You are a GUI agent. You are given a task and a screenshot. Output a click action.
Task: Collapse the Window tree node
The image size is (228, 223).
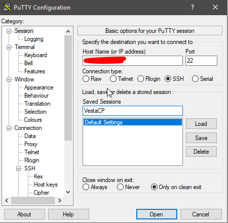click(x=9, y=79)
